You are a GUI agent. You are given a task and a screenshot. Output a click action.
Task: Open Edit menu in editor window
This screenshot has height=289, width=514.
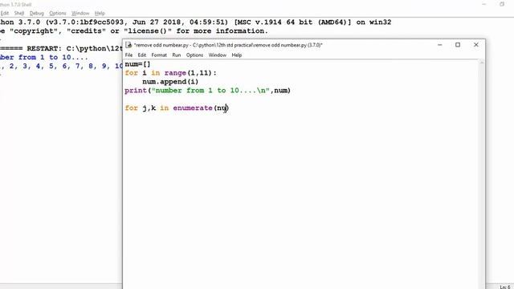click(141, 55)
